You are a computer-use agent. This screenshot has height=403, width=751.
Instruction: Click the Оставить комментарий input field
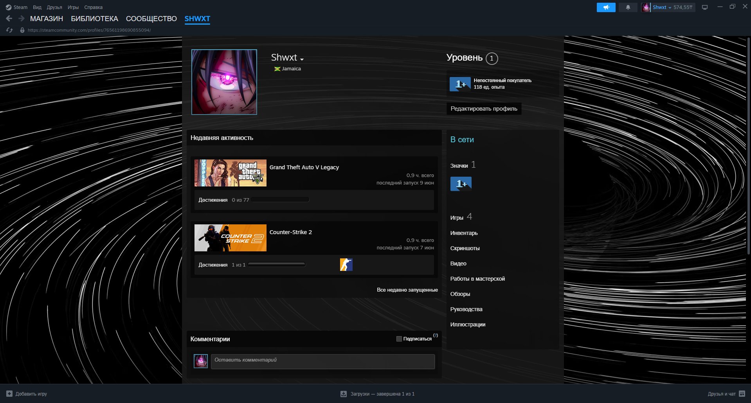coord(322,362)
